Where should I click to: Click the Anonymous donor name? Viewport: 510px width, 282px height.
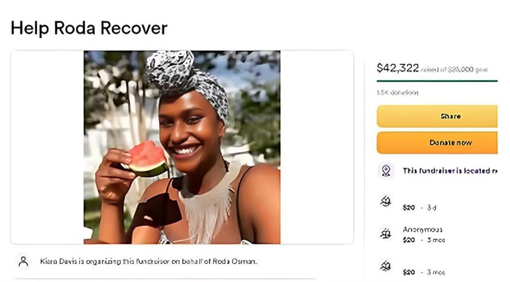(x=422, y=230)
